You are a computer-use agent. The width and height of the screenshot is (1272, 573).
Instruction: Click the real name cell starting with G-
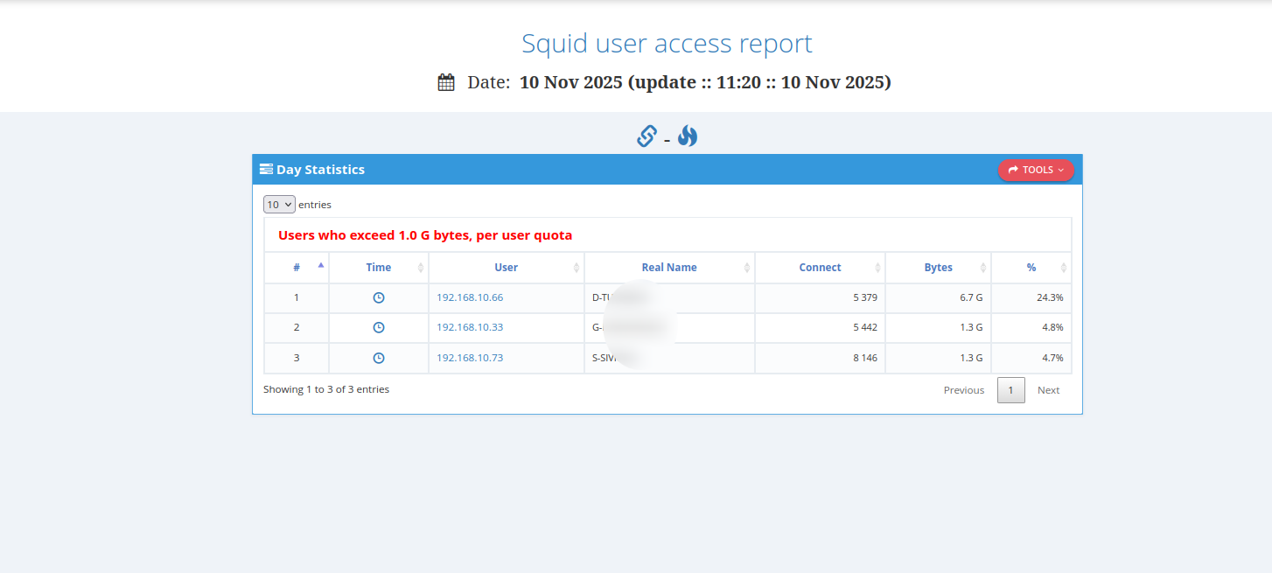point(669,327)
